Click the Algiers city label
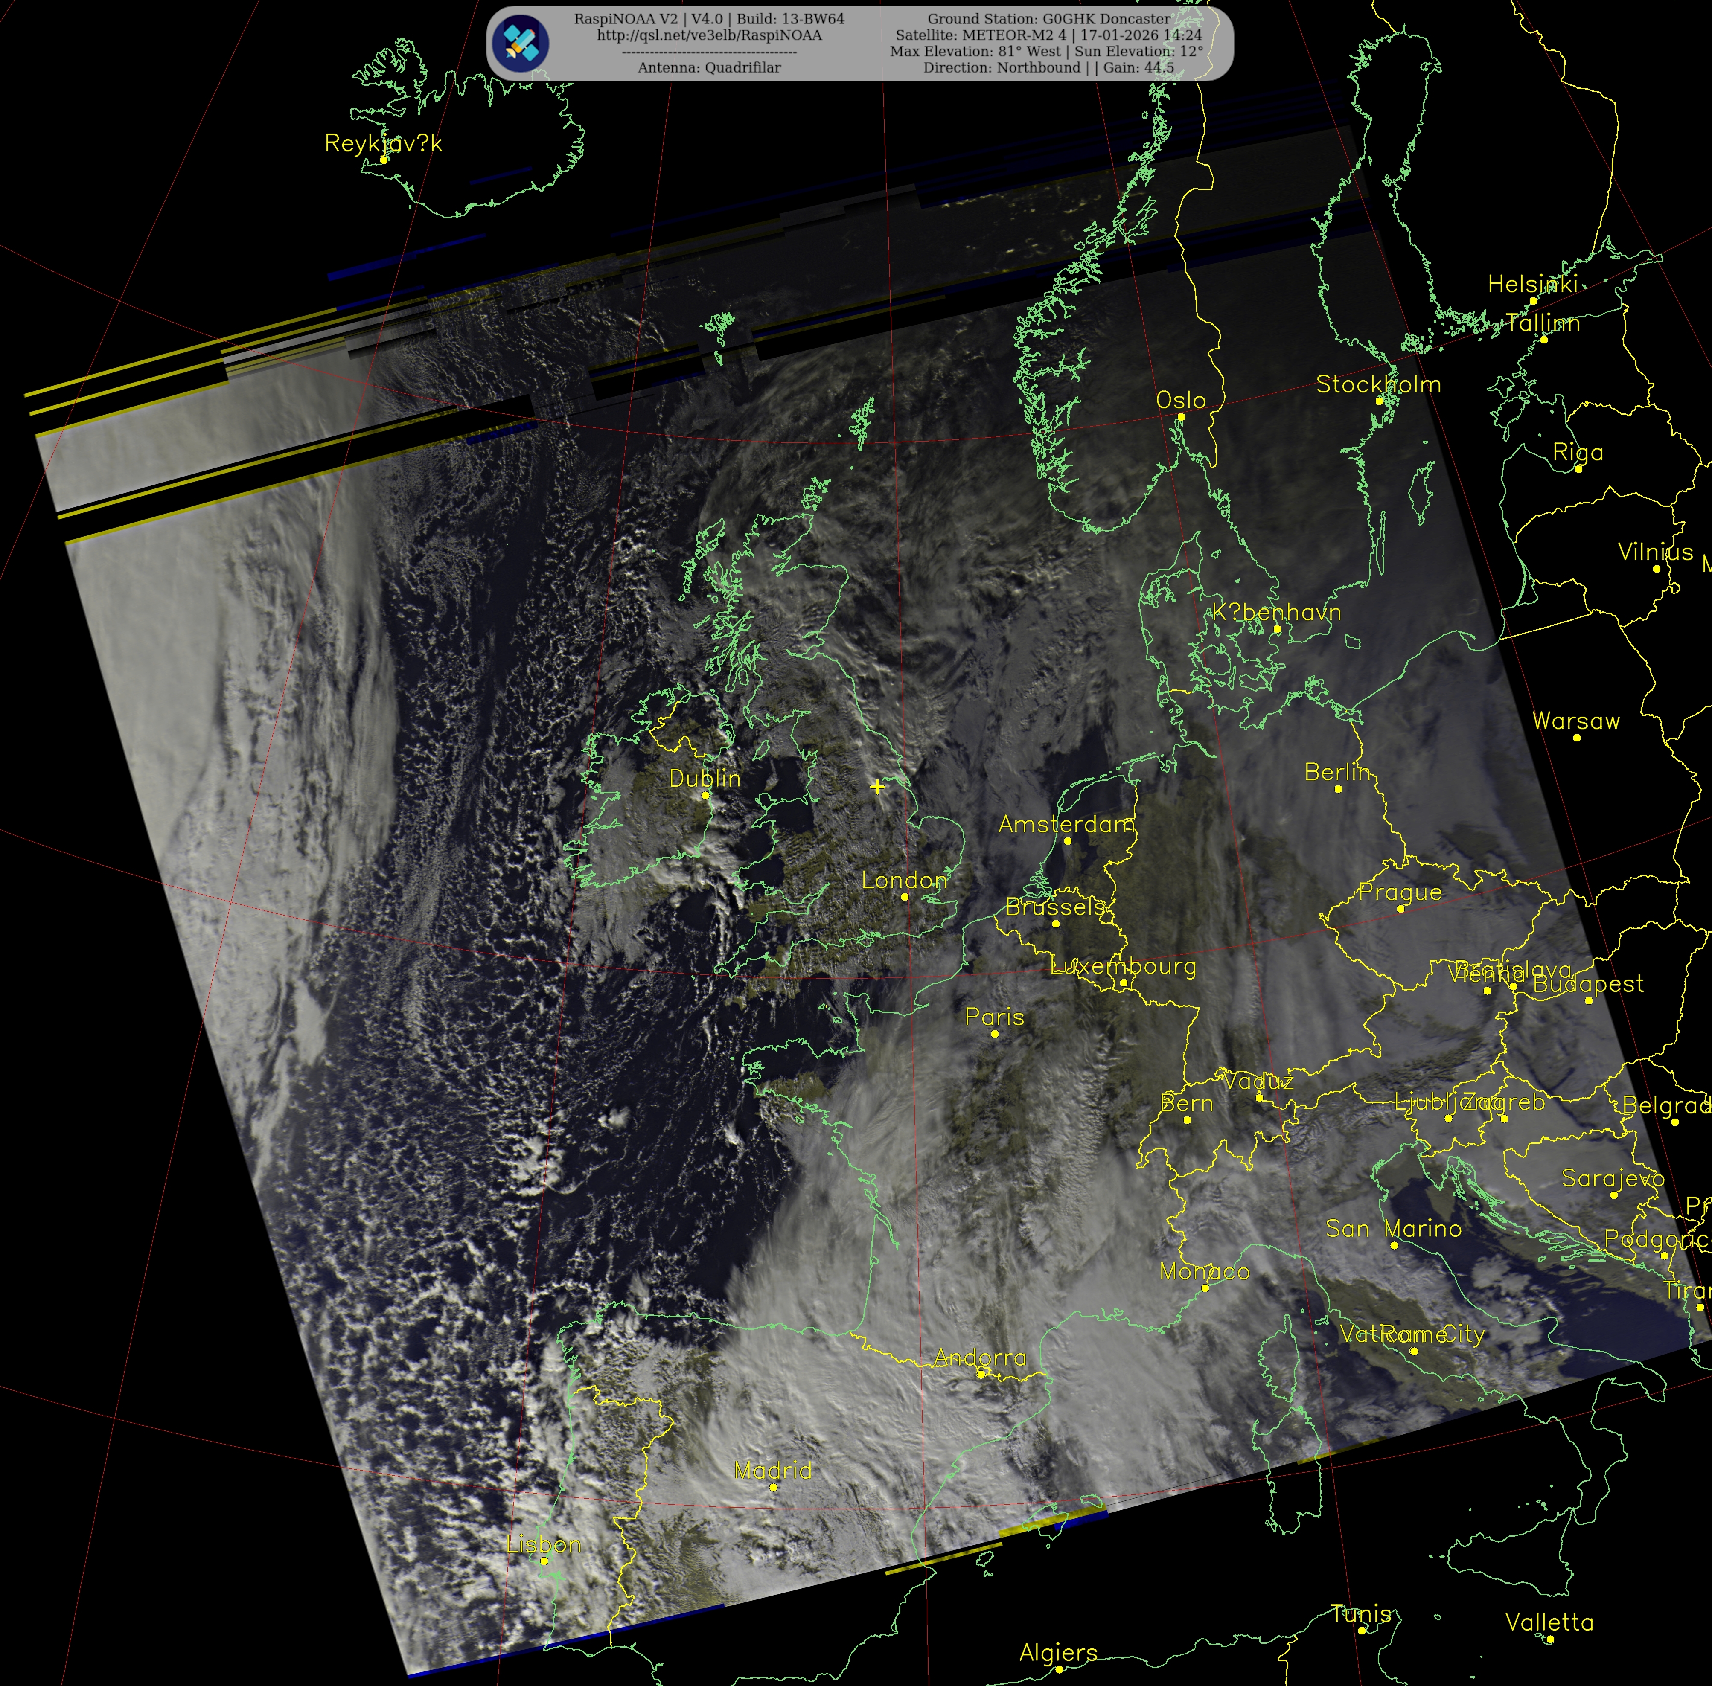 pos(1057,1652)
